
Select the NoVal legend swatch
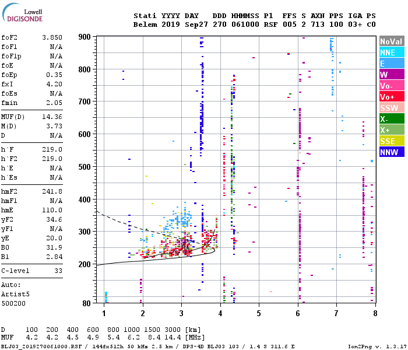click(392, 41)
